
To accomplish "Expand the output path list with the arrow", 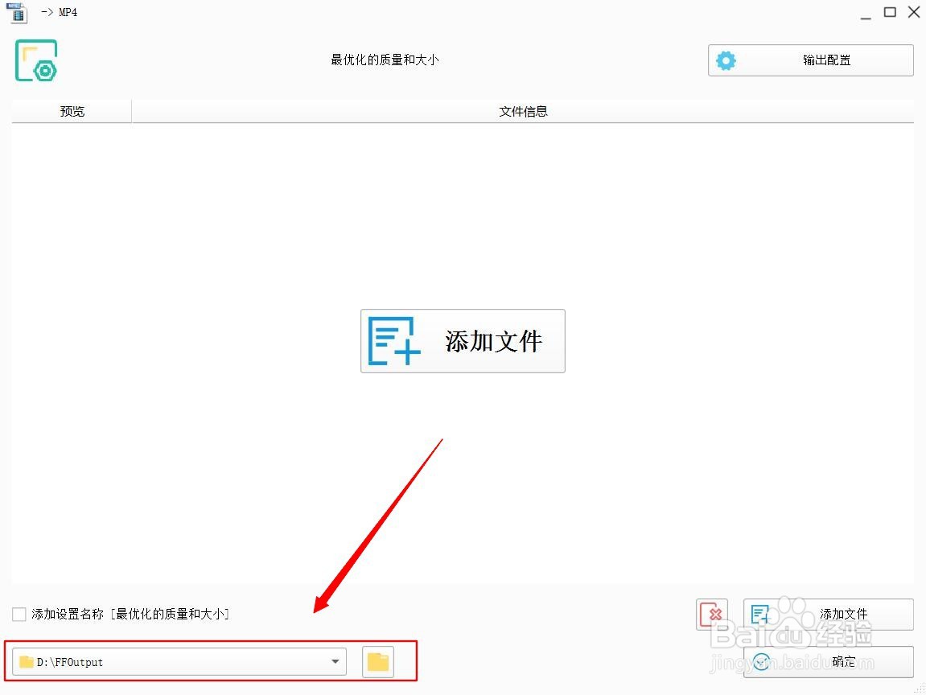I will [335, 661].
